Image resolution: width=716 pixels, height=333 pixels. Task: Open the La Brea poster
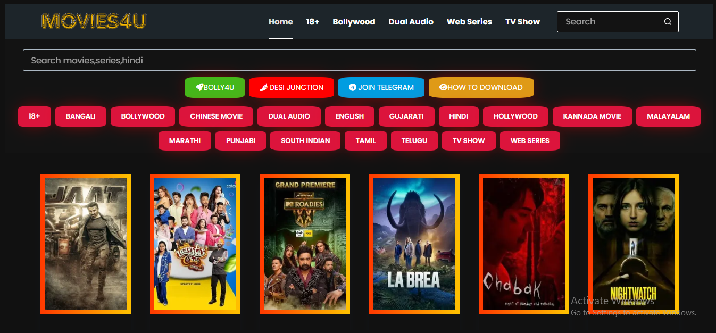tap(414, 244)
